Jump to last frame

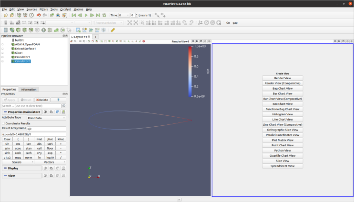pos(98,15)
